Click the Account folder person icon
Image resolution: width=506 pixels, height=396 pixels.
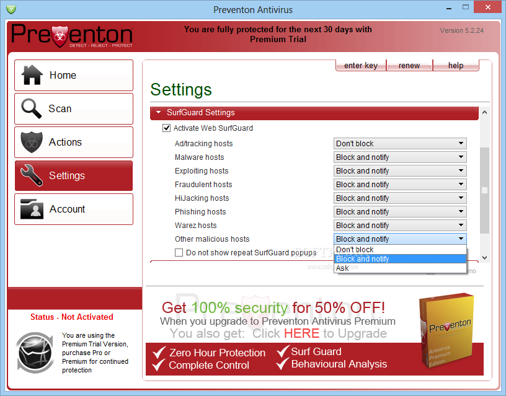pos(32,209)
